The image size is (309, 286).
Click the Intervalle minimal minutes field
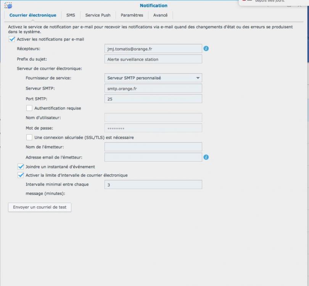[x=153, y=185]
